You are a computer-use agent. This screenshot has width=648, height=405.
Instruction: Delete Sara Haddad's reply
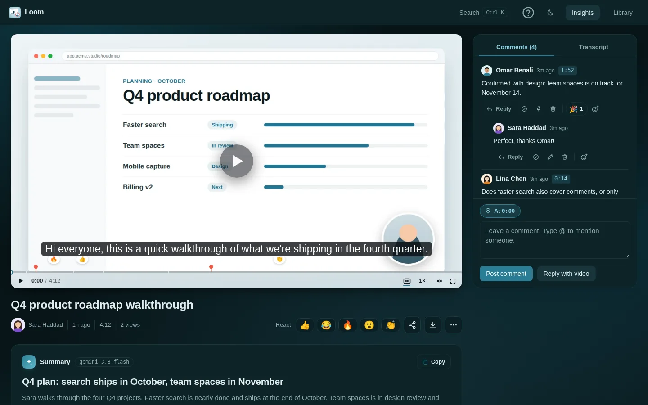point(565,157)
